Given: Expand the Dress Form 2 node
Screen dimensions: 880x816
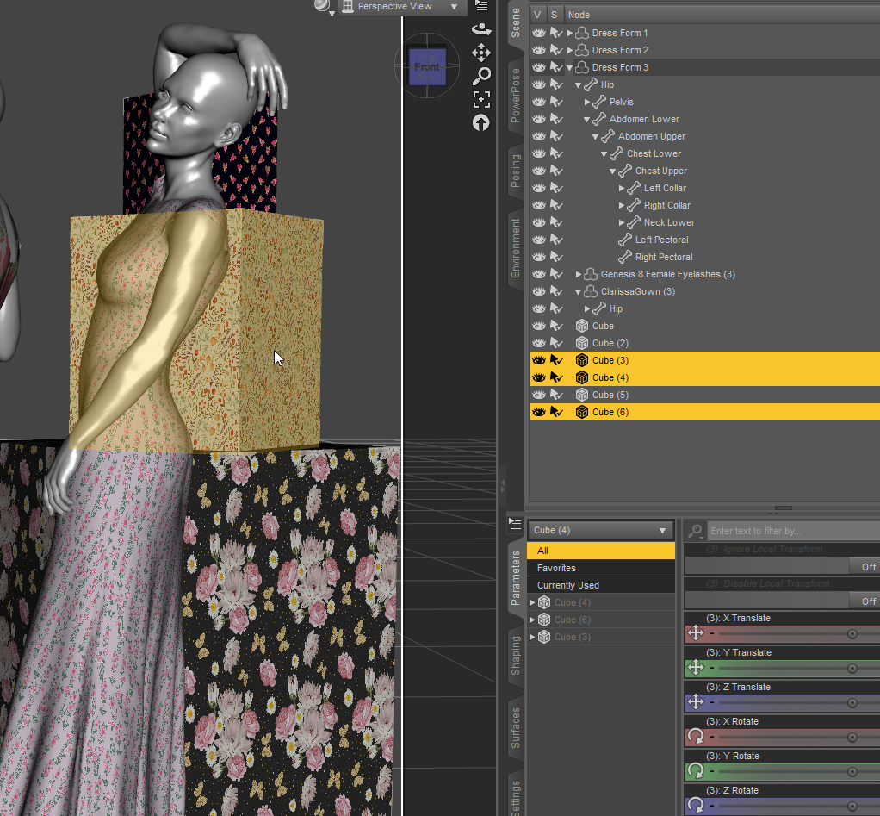Looking at the screenshot, I should [x=570, y=50].
